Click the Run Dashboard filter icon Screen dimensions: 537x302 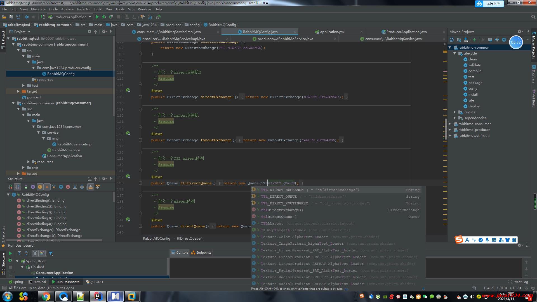click(x=51, y=253)
